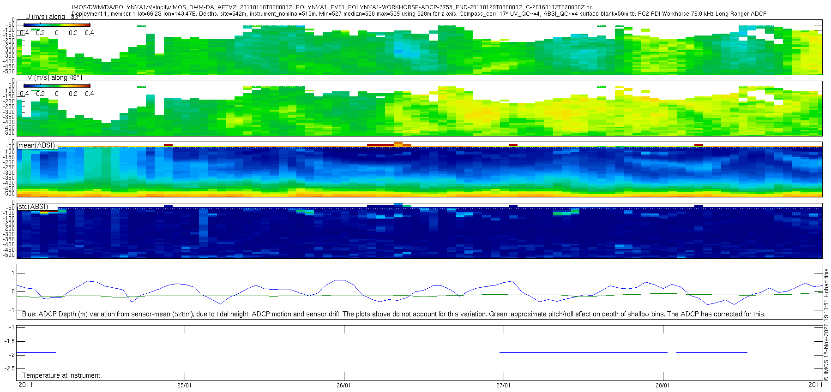Click the 'mean(ABSI)' panel label

(36, 145)
